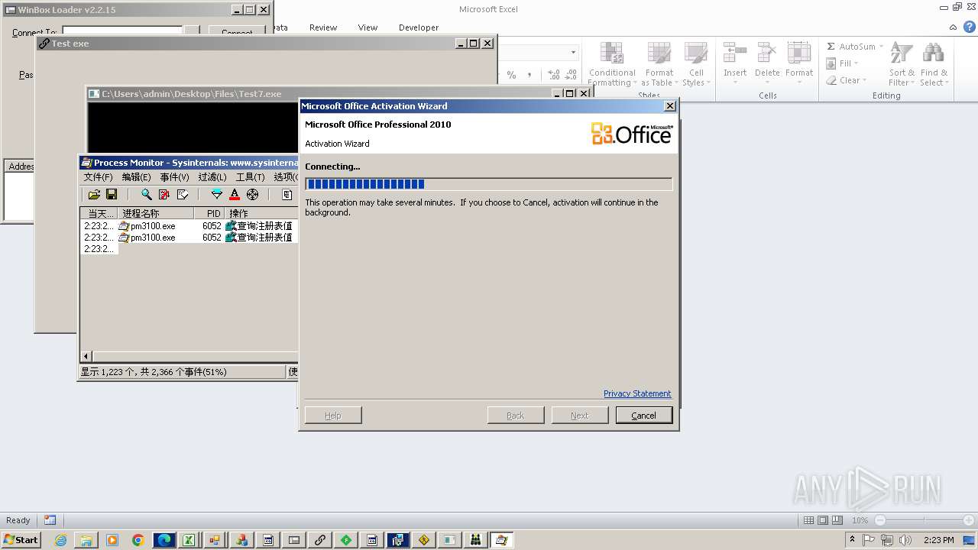Image resolution: width=978 pixels, height=550 pixels.
Task: Click volume speaker icon in system tray
Action: 904,540
